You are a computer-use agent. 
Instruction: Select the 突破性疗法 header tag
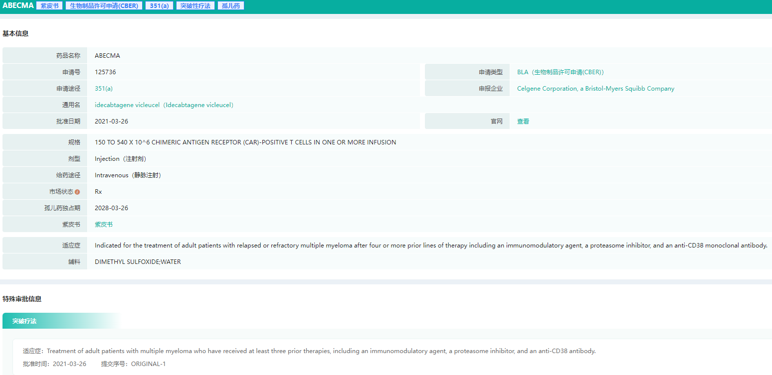[195, 6]
